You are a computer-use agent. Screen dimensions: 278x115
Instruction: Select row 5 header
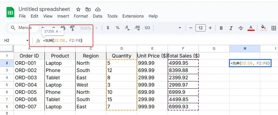pyautogui.click(x=7, y=85)
